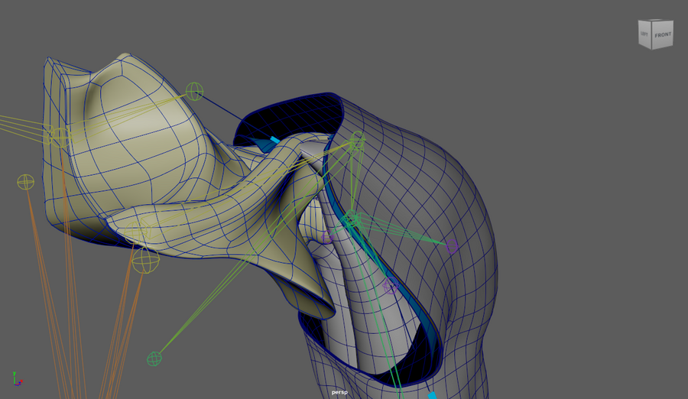Image resolution: width=688 pixels, height=399 pixels.
Task: Select the green sphere controller near the collar top
Action: (x=358, y=140)
